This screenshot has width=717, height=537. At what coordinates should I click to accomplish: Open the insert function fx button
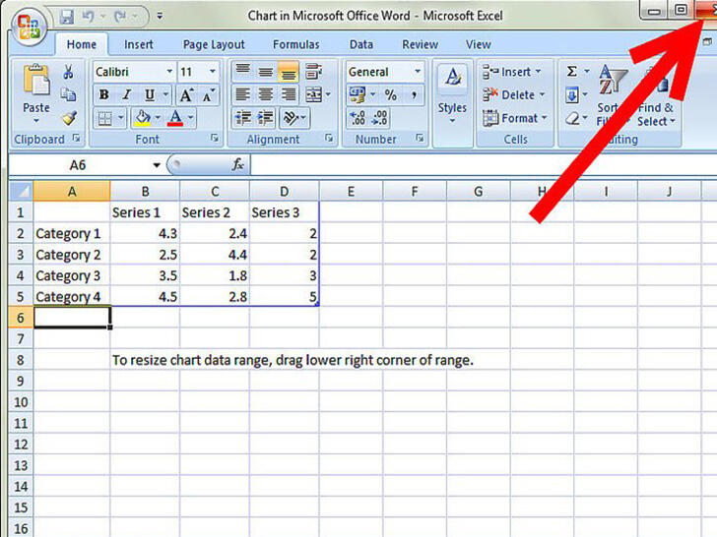[x=237, y=165]
